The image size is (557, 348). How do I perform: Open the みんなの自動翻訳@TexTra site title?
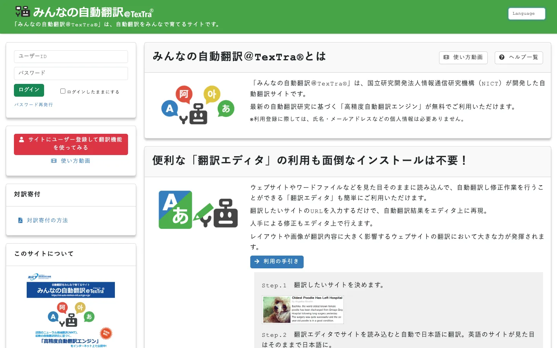coord(93,12)
